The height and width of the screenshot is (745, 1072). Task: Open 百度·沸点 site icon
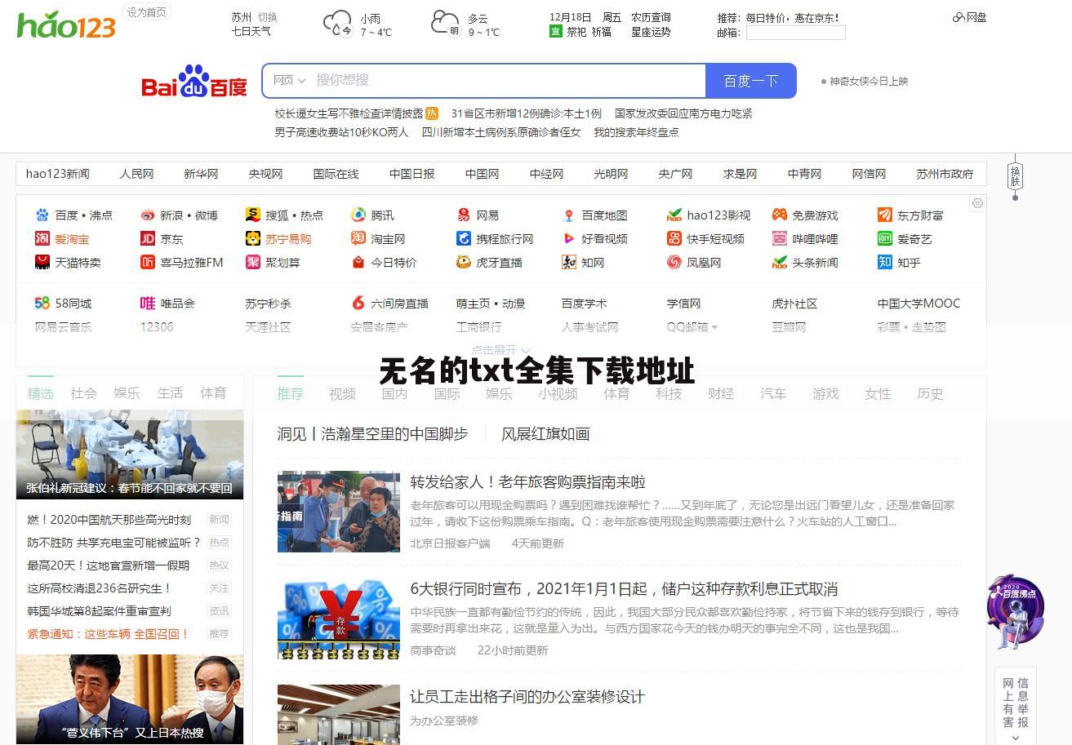click(42, 215)
